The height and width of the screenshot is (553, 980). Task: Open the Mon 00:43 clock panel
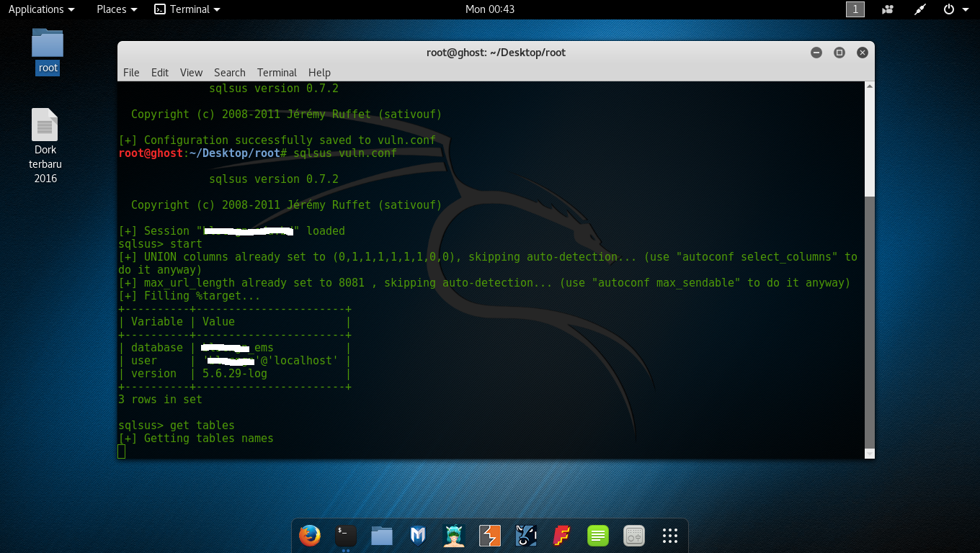point(490,9)
